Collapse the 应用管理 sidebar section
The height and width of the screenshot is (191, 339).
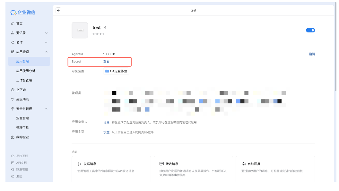[46, 52]
